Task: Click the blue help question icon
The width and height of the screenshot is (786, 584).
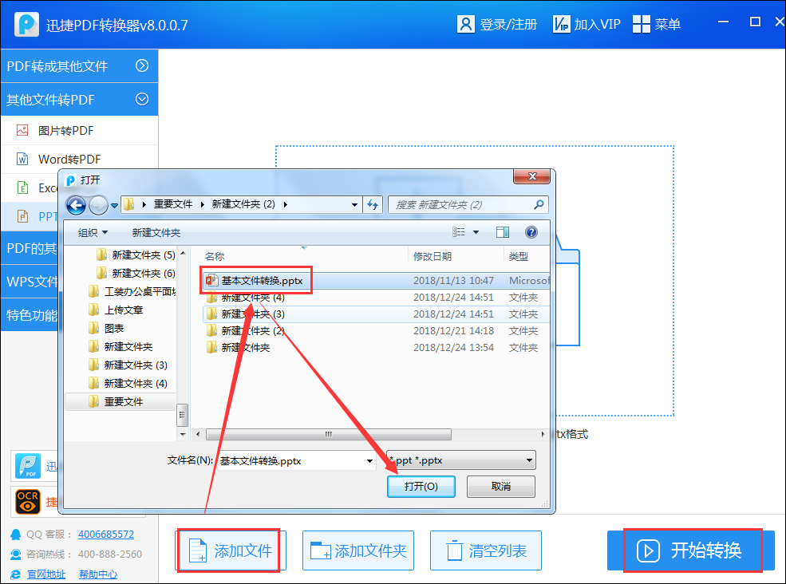Action: coord(531,232)
